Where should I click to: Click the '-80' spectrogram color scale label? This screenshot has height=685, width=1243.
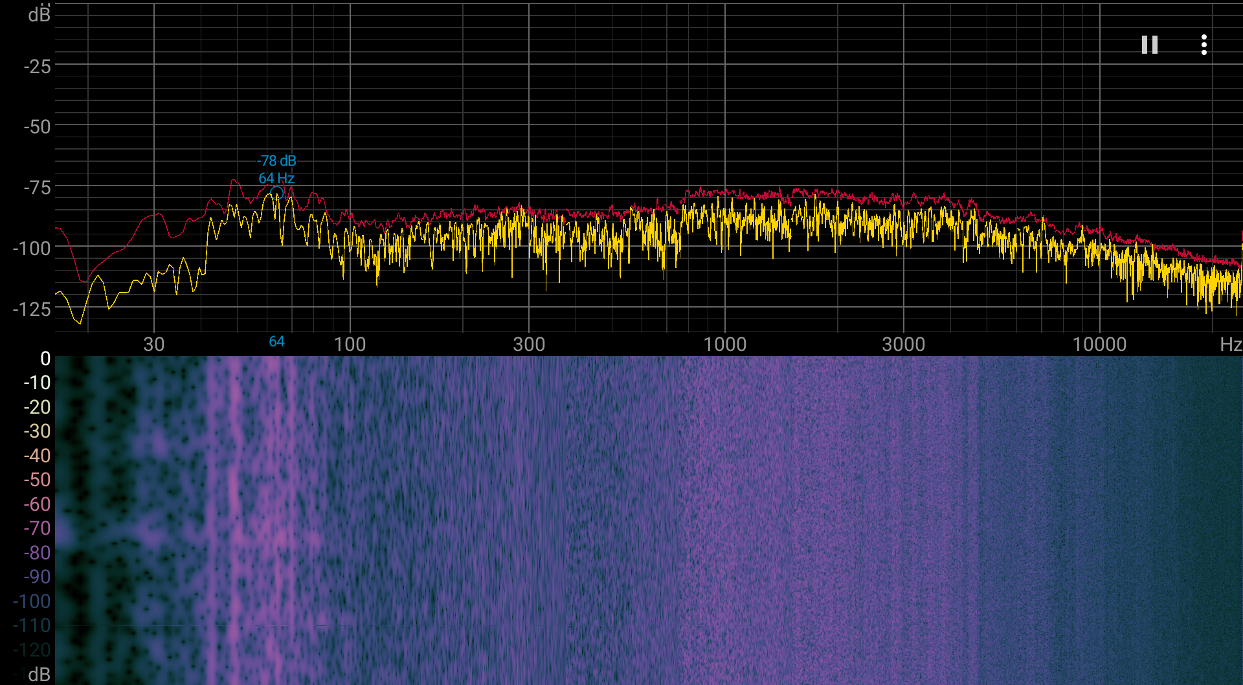click(37, 553)
